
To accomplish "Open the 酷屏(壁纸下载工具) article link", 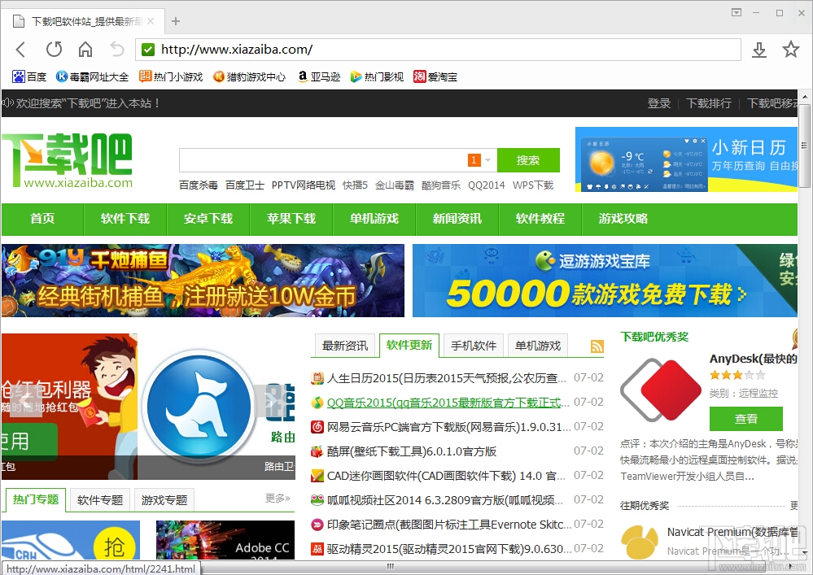I will [412, 451].
